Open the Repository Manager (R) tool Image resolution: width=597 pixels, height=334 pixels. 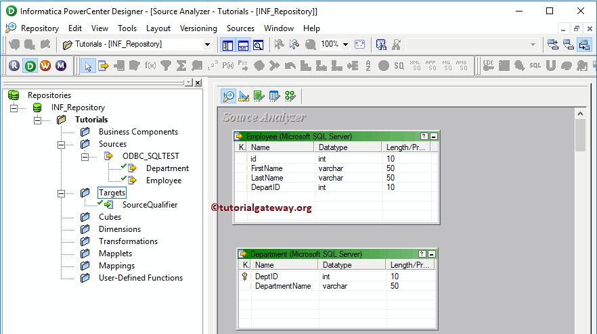14,66
